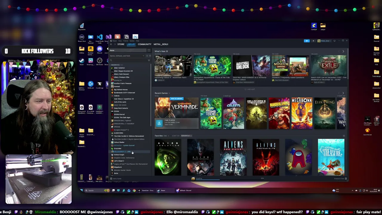Open the METAL_BENJI profile tab

(x=161, y=44)
